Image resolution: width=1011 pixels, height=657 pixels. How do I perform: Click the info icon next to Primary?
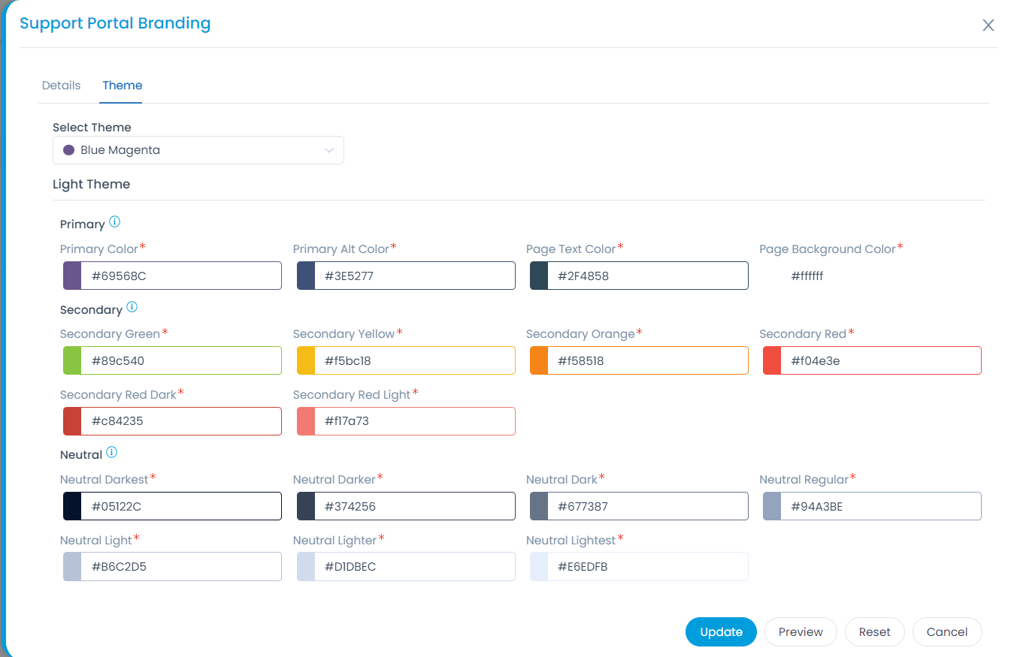114,222
